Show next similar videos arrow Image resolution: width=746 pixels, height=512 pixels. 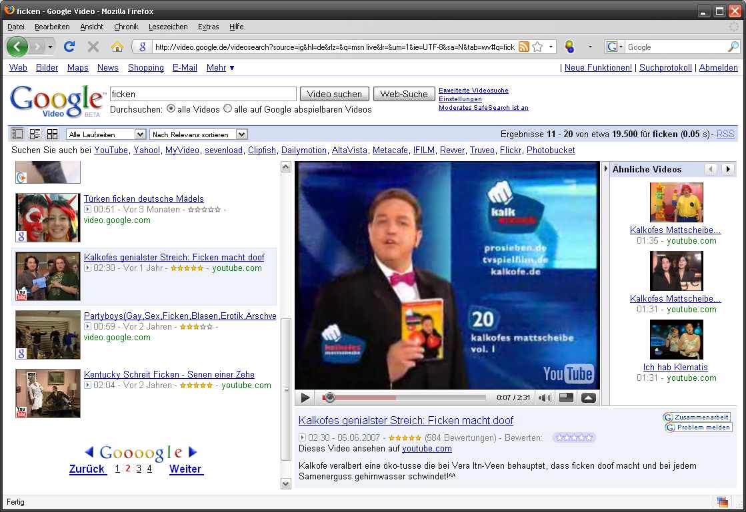[728, 169]
